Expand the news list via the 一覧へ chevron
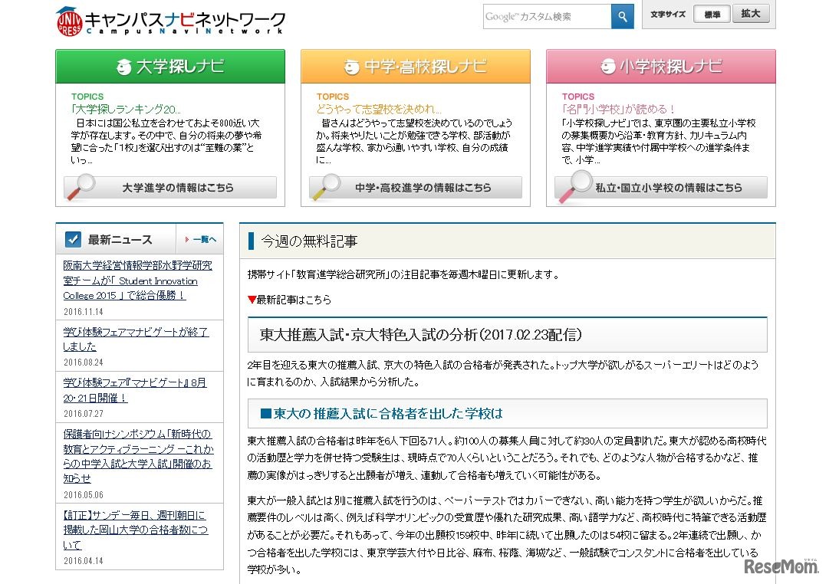The width and height of the screenshot is (829, 584). [x=200, y=239]
